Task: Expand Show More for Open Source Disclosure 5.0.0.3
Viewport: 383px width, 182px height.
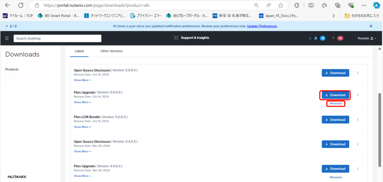Action: 82,80
